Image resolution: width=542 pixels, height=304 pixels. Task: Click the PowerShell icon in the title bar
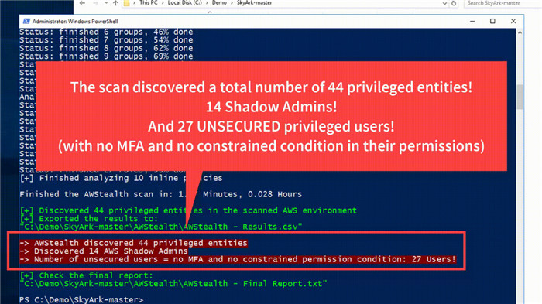point(26,21)
